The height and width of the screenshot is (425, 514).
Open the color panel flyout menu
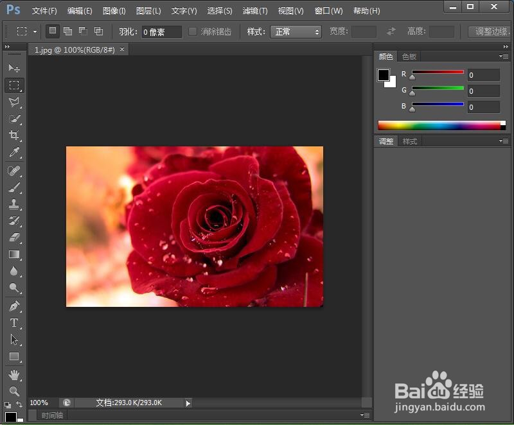click(x=504, y=56)
